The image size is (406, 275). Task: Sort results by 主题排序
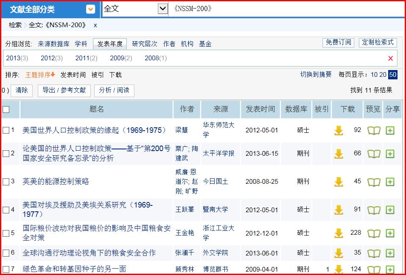pyautogui.click(x=40, y=75)
